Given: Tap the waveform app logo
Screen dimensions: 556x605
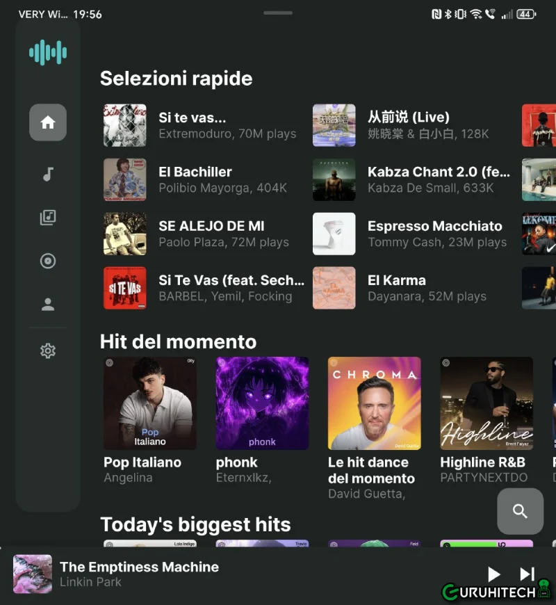Looking at the screenshot, I should (48, 53).
